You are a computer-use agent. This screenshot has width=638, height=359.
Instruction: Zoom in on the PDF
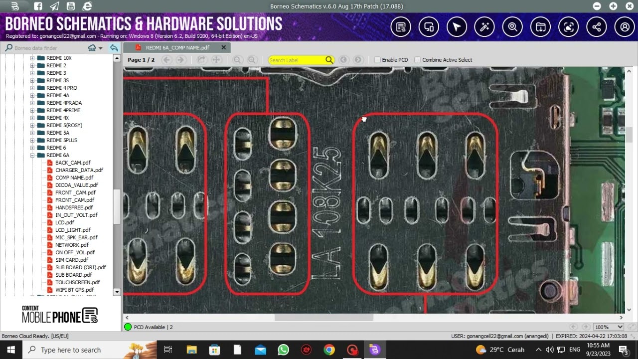(x=252, y=60)
